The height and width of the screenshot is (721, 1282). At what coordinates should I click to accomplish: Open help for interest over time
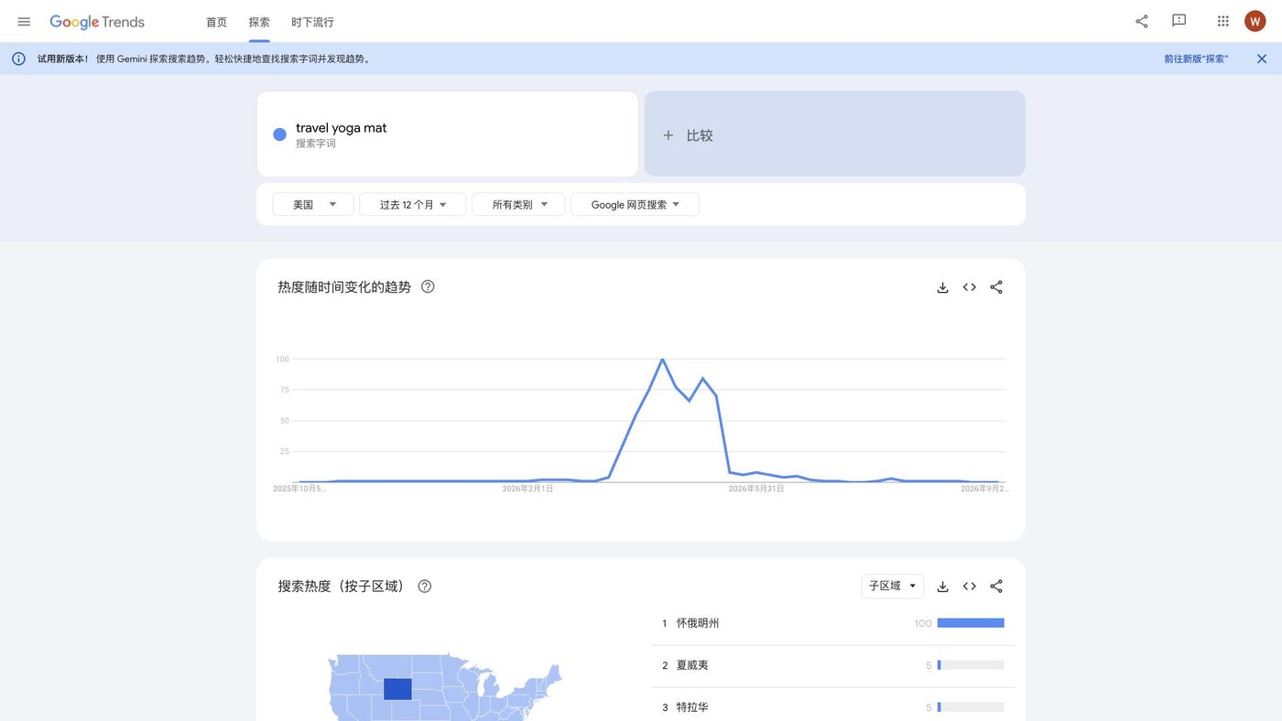click(x=428, y=286)
